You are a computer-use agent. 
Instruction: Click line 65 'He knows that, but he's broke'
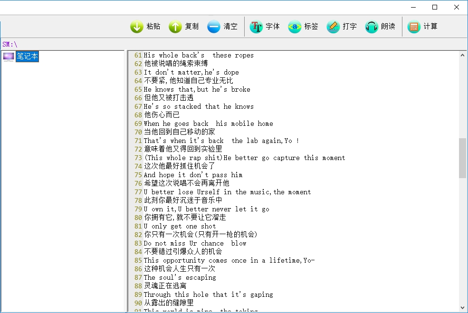pos(197,89)
